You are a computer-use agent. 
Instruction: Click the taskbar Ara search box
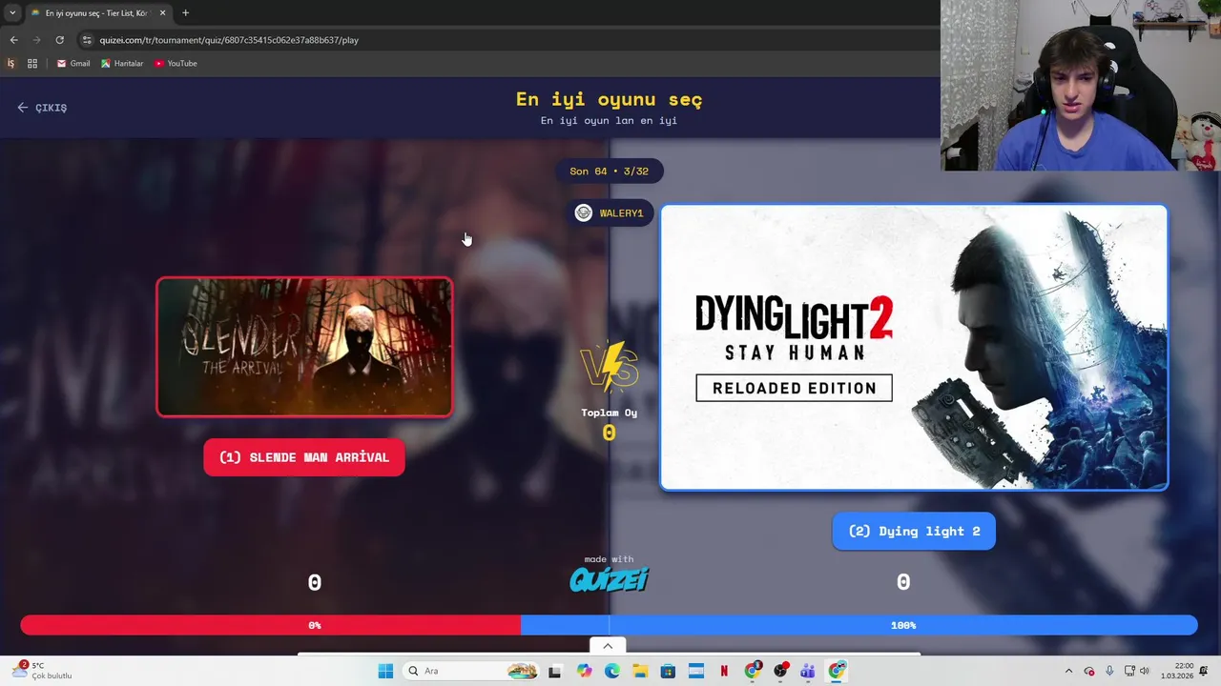[472, 671]
